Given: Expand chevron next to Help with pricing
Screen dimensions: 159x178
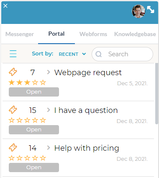Looking at the screenshot, I should click(49, 148).
